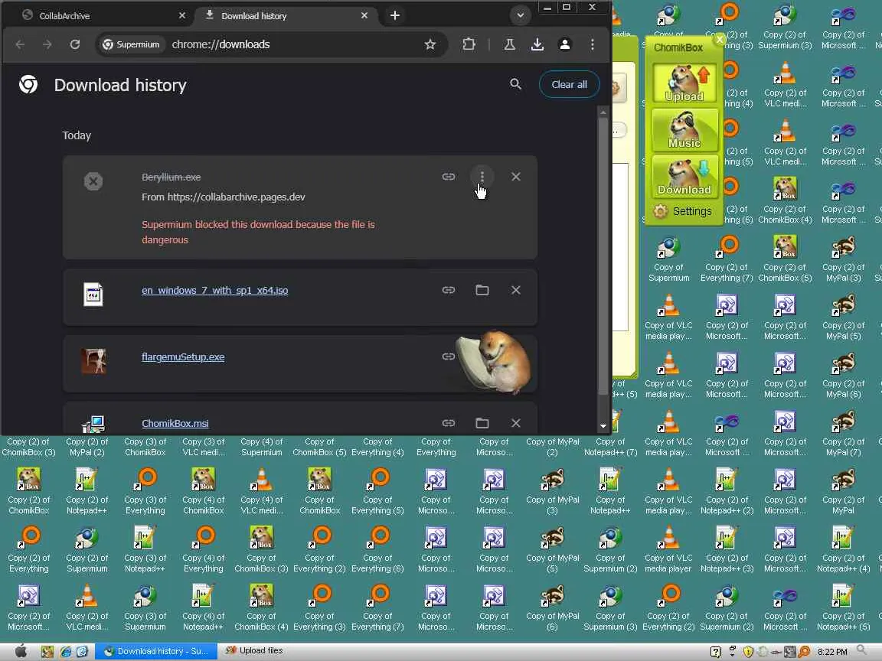Open en_windows_7_with_sp1_x64.iso file link

tap(215, 291)
